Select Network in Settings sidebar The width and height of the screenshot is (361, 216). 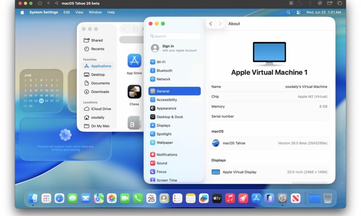tap(174, 79)
